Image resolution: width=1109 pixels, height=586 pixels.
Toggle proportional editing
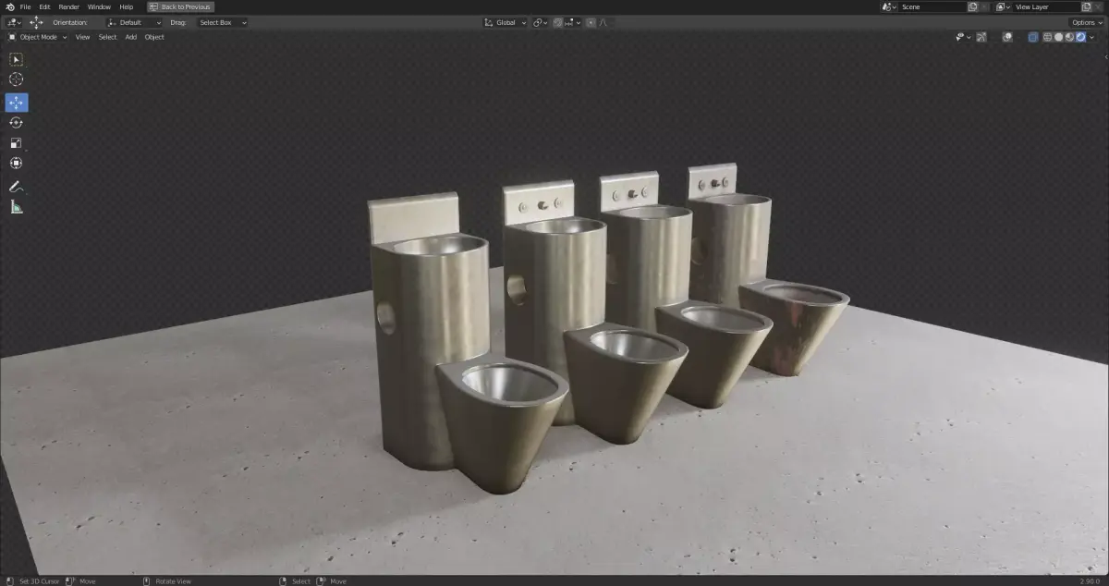[x=591, y=22]
